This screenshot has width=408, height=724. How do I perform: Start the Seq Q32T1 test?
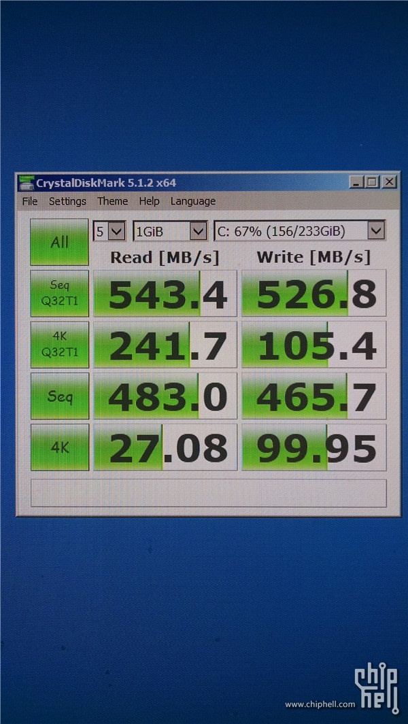(60, 293)
